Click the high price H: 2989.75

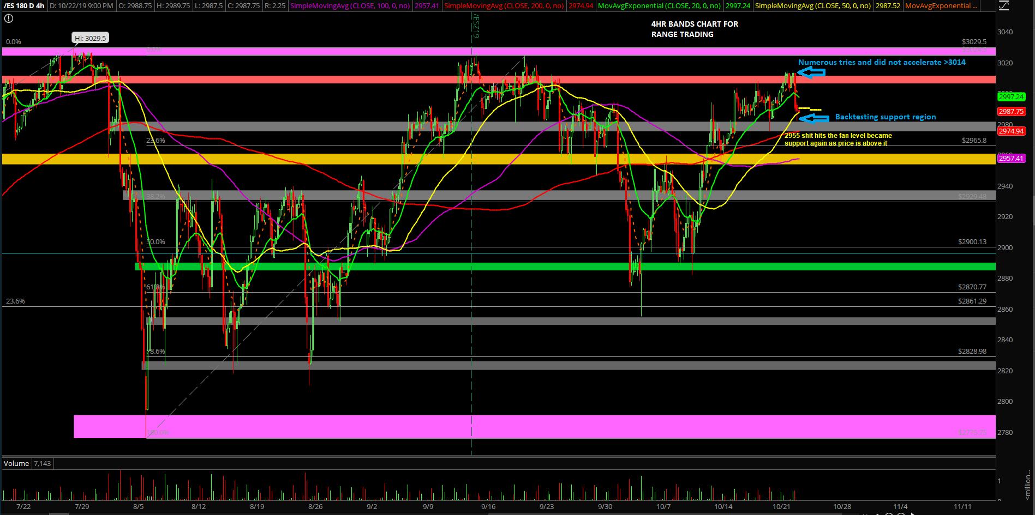click(x=173, y=6)
